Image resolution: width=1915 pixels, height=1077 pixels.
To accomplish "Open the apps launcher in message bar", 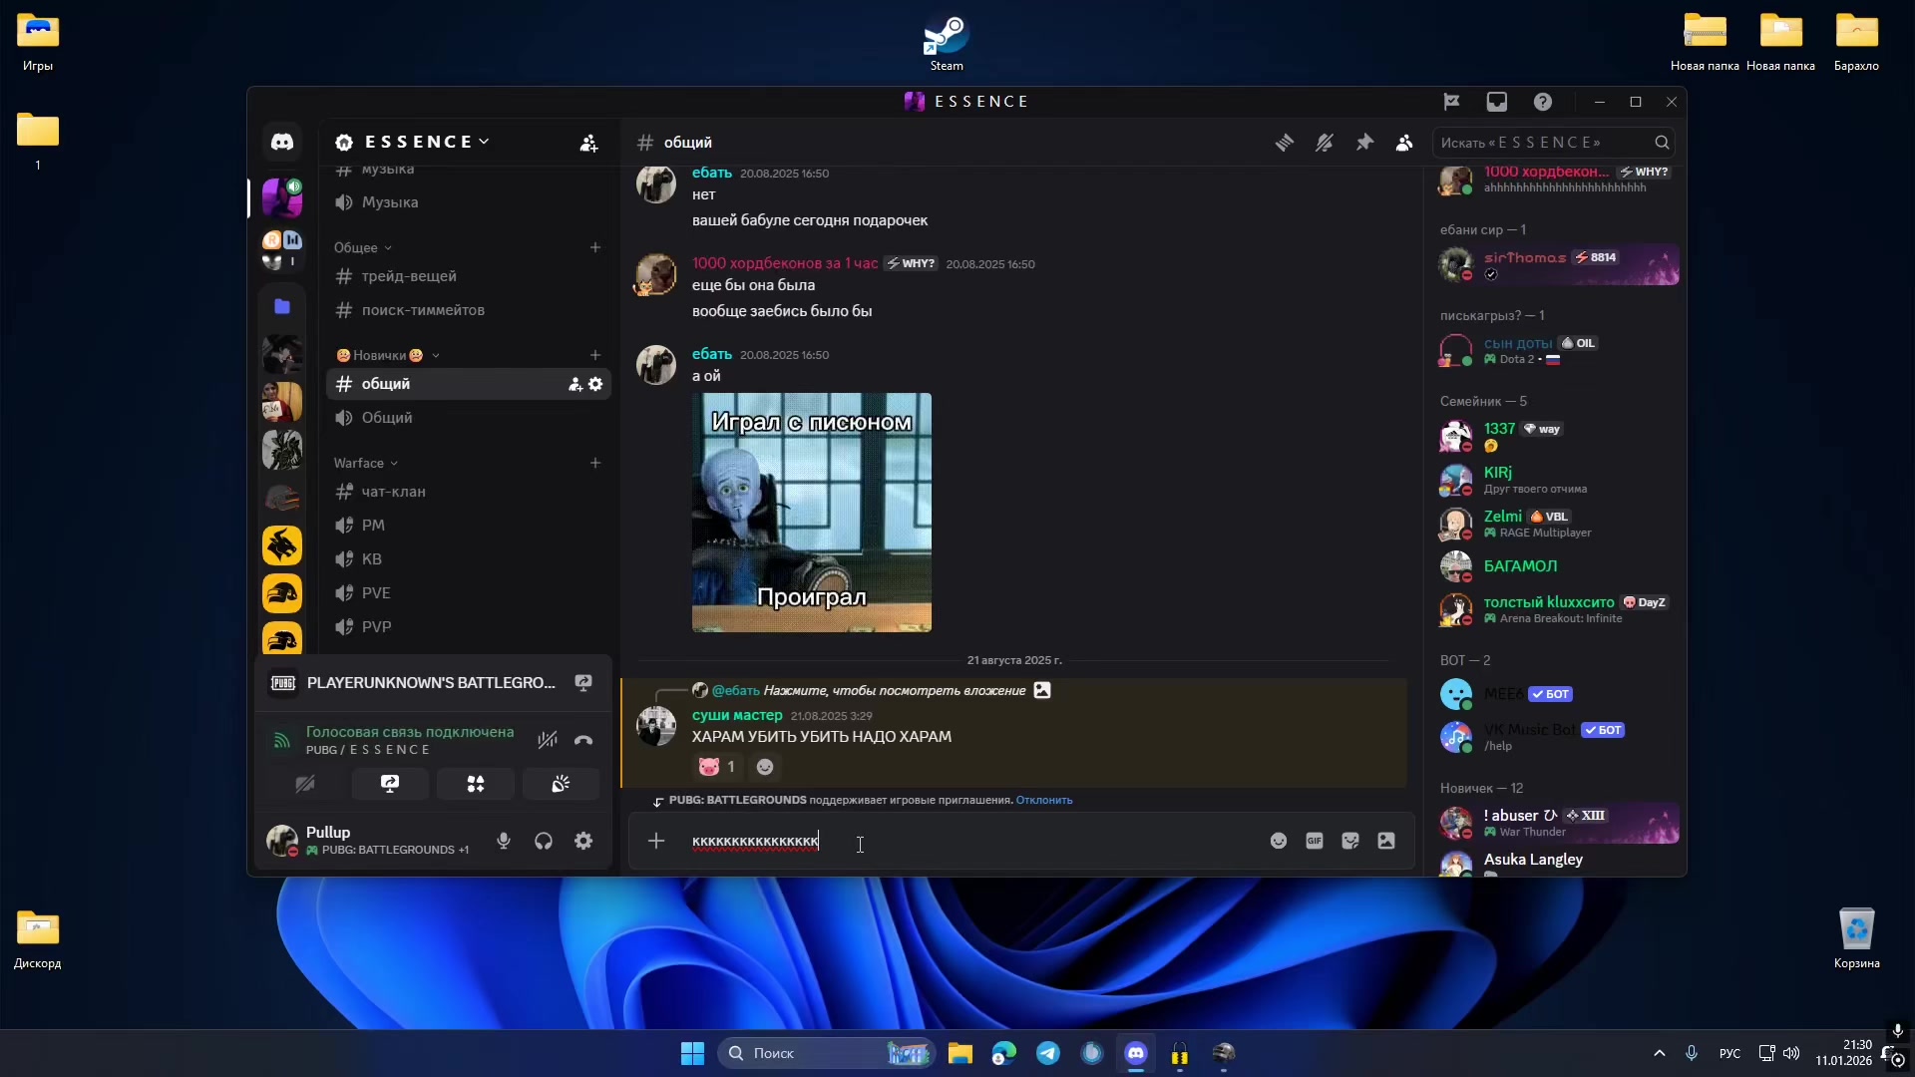I will click(x=1386, y=841).
